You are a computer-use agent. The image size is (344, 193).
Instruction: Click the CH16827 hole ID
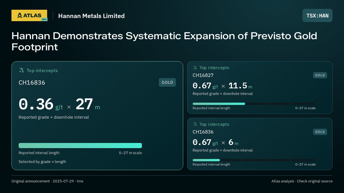203,75
